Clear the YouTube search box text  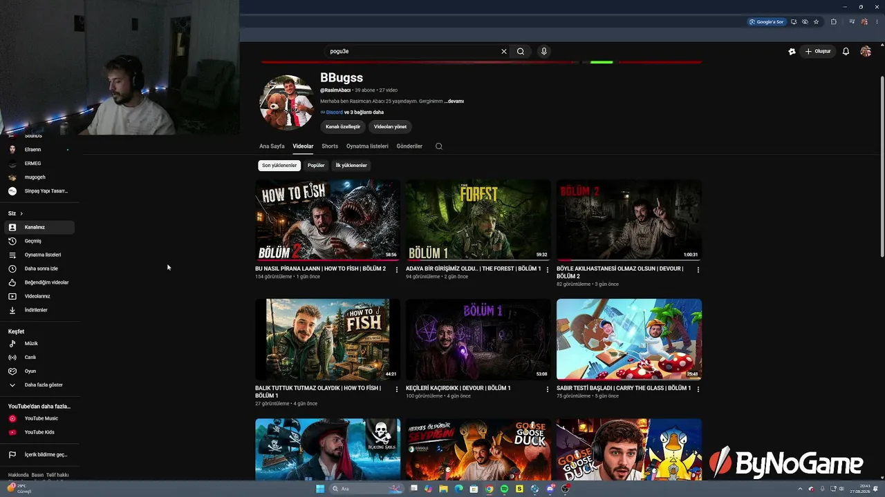point(504,51)
